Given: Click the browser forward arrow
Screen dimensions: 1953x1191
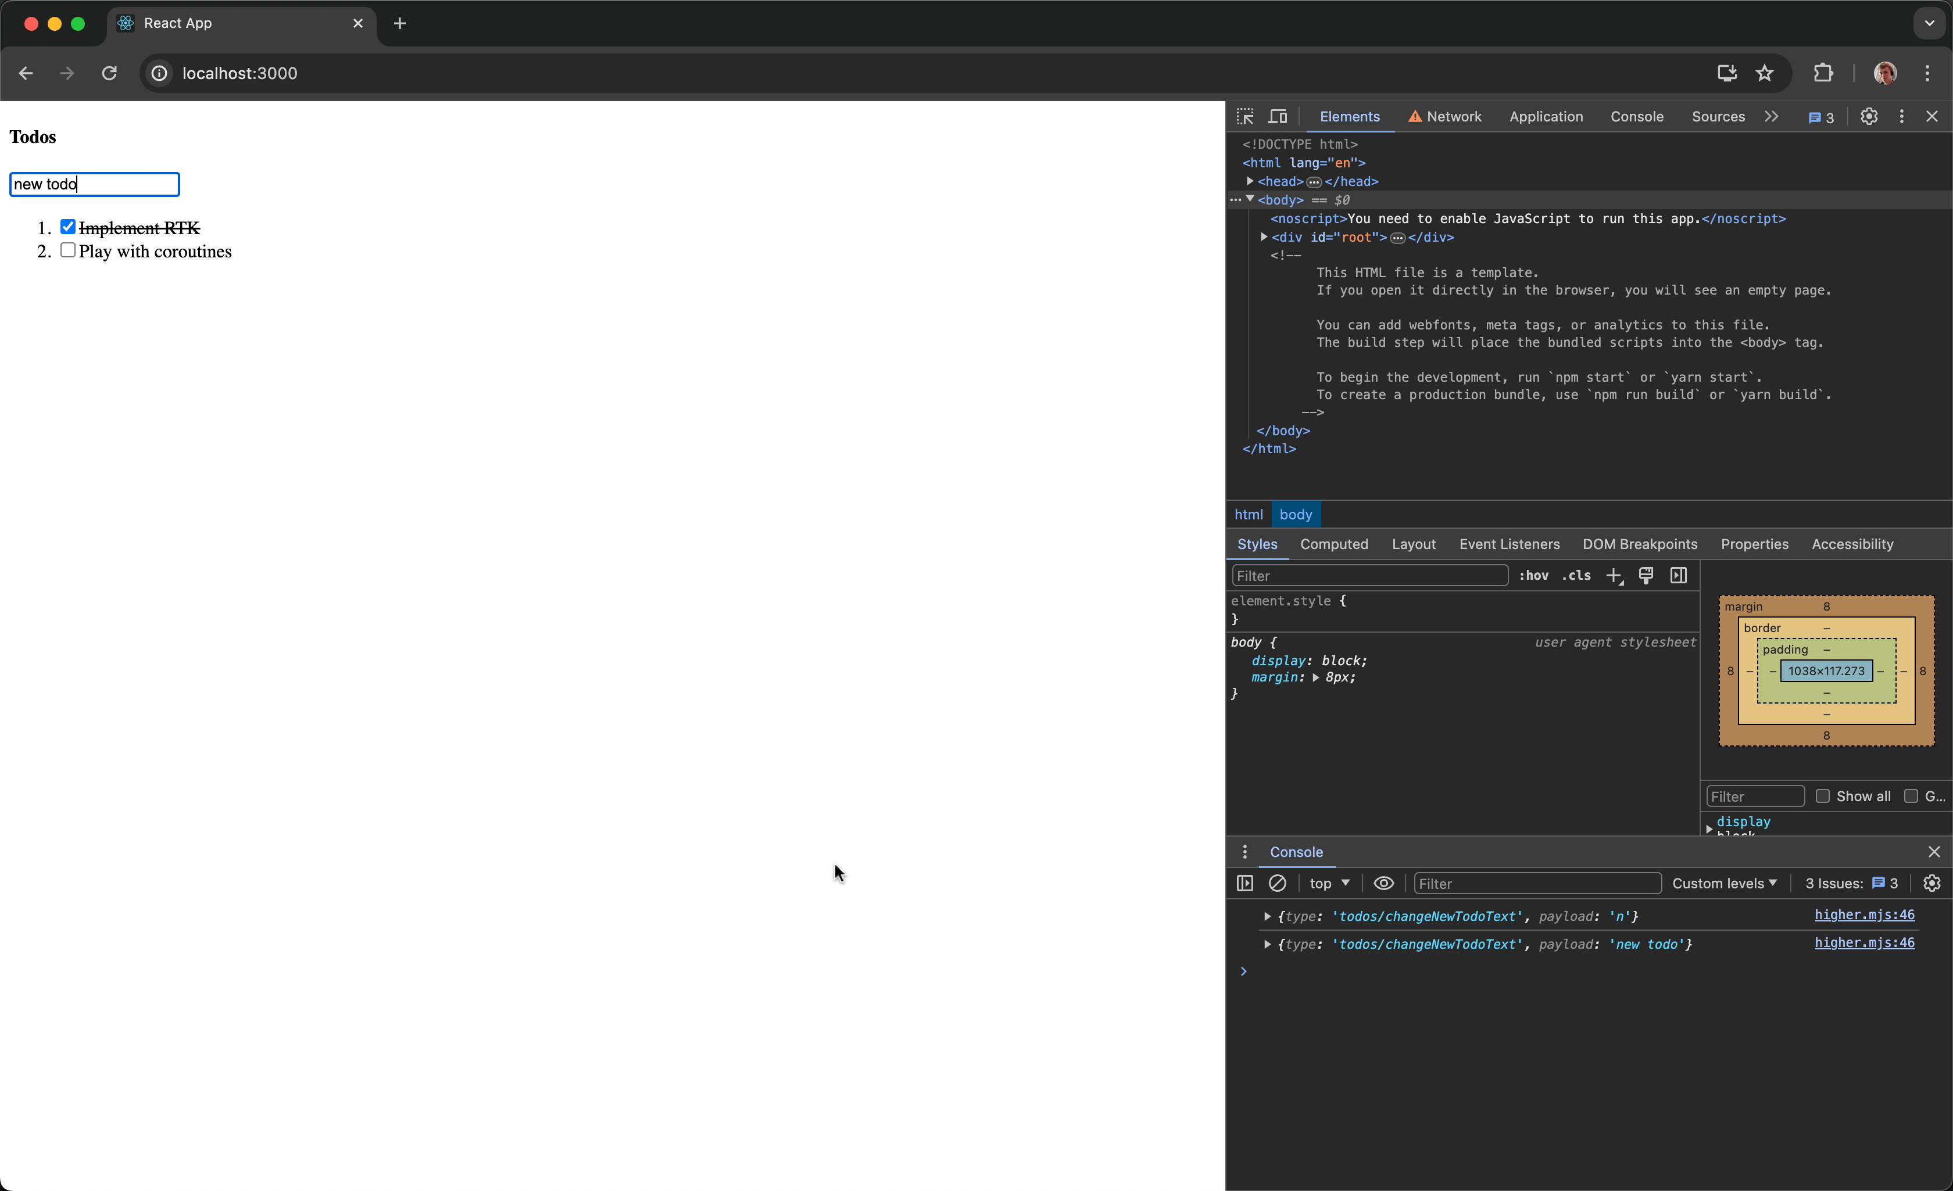Looking at the screenshot, I should click(67, 73).
